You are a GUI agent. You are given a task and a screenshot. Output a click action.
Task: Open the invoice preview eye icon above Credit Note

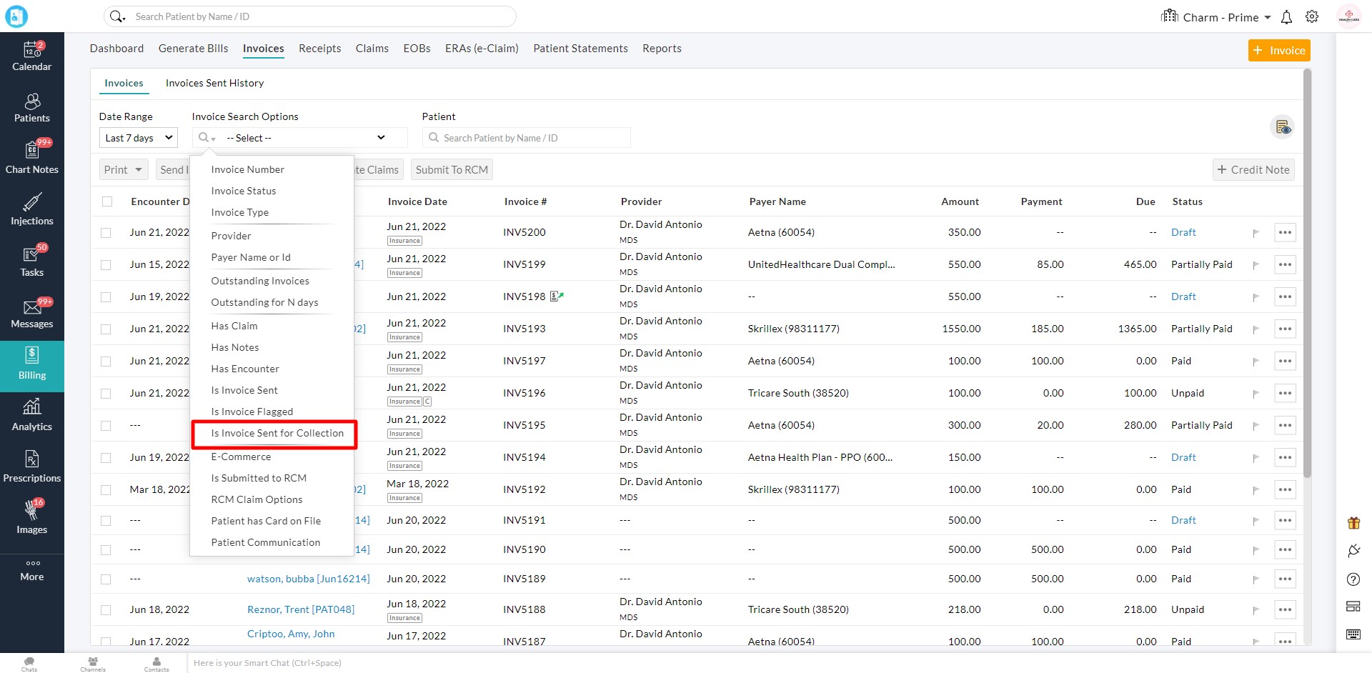(x=1283, y=126)
